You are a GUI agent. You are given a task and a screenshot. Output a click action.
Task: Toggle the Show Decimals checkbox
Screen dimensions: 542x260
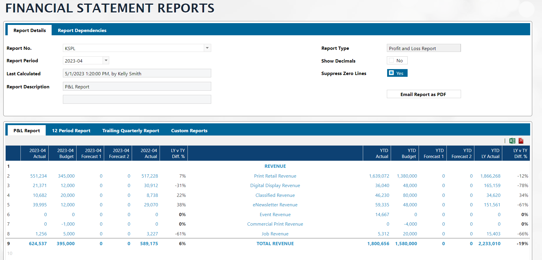tap(392, 60)
